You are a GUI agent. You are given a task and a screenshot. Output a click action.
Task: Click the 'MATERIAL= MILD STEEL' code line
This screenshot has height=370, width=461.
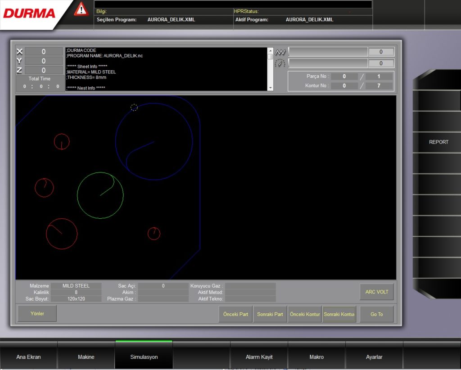[x=91, y=72]
